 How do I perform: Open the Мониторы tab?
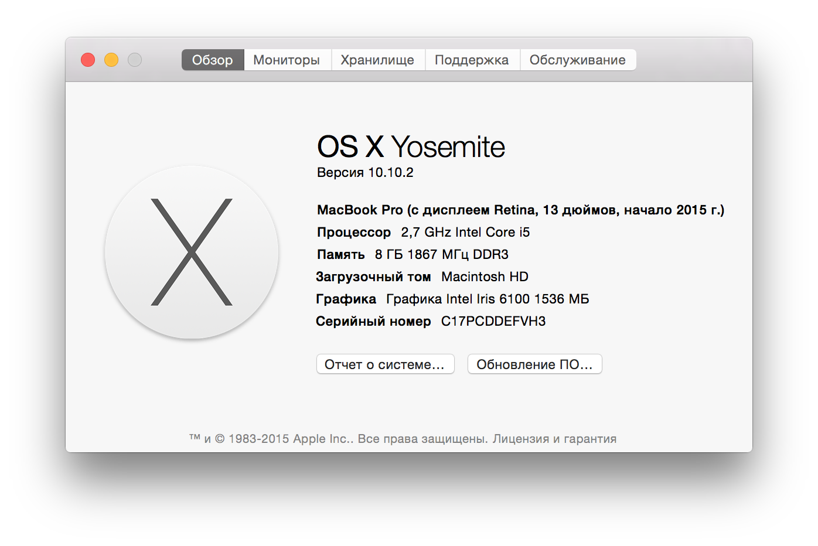point(287,60)
